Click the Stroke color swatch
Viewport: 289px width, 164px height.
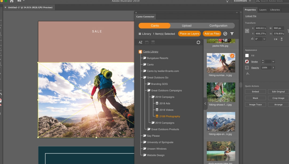[247, 62]
